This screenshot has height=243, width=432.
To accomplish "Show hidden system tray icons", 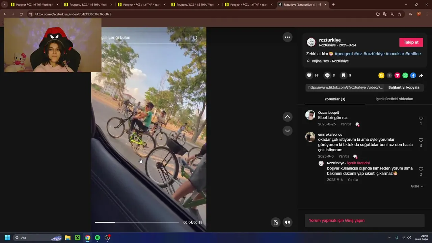I will pyautogui.click(x=389, y=238).
